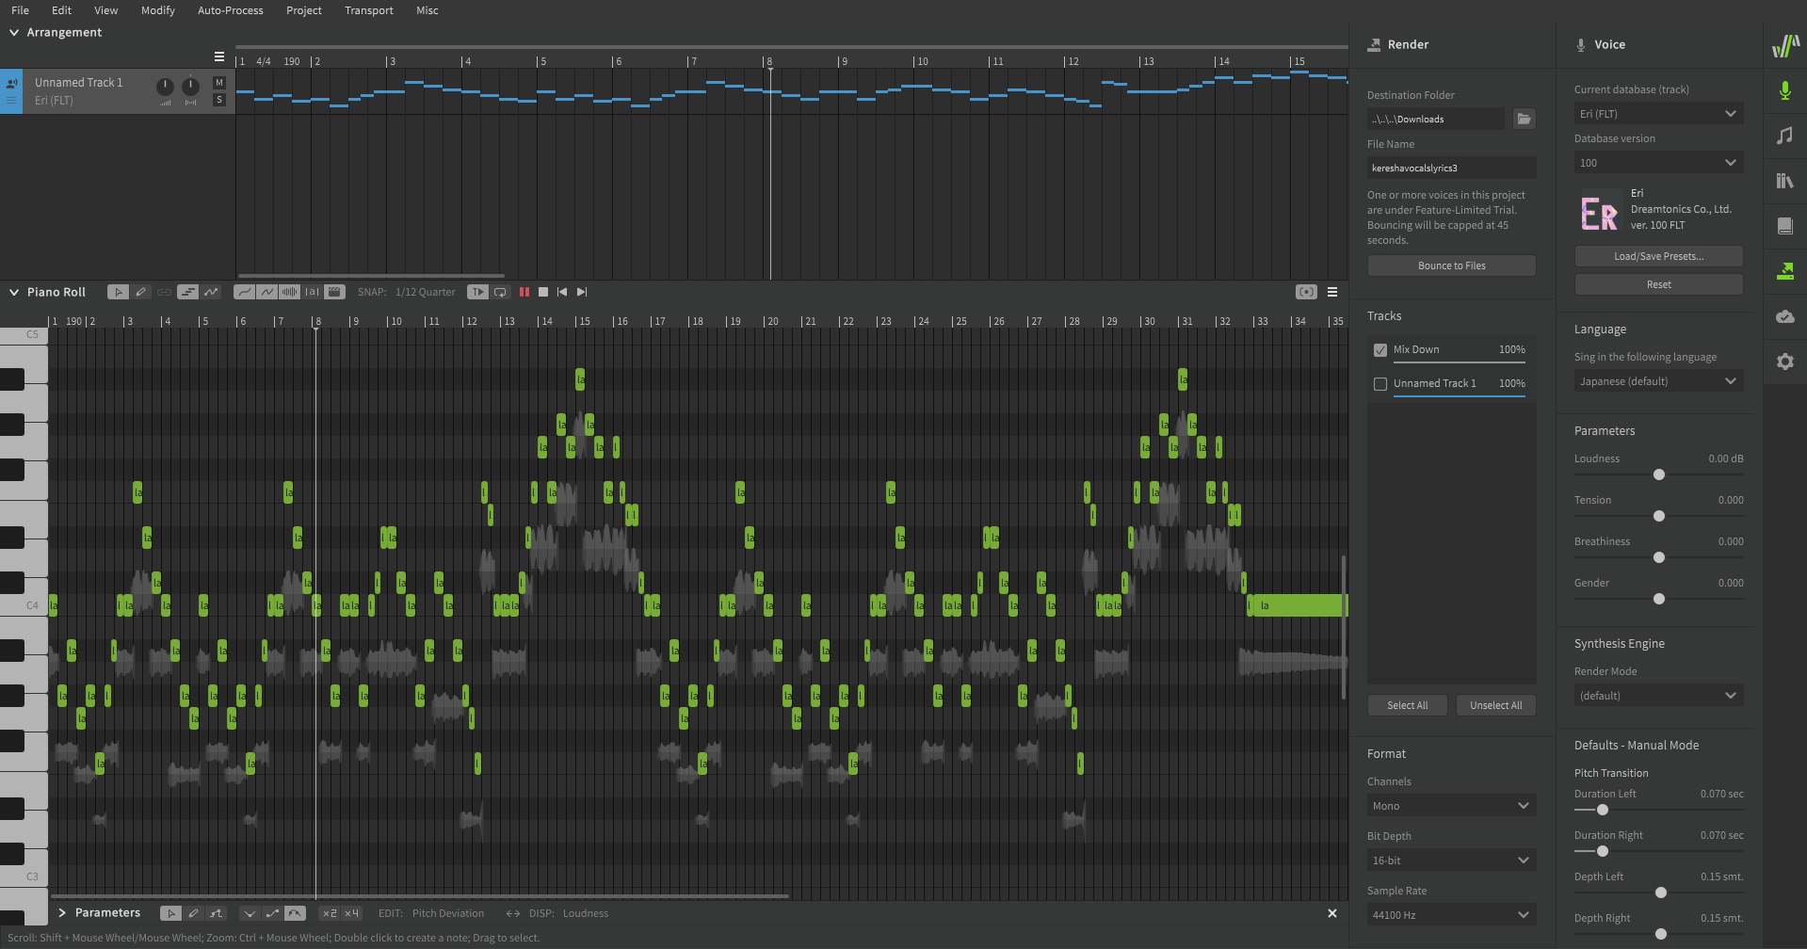The width and height of the screenshot is (1807, 949).
Task: Open the Edit menu
Action: click(x=61, y=10)
